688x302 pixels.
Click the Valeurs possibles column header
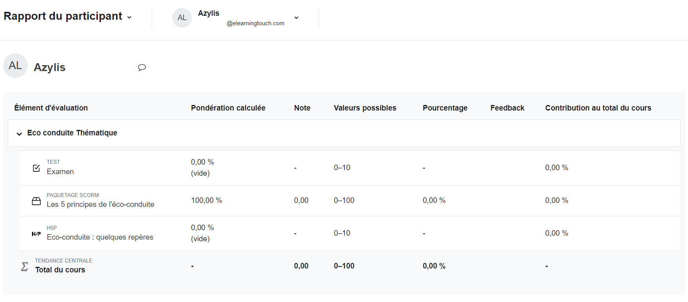click(x=365, y=108)
